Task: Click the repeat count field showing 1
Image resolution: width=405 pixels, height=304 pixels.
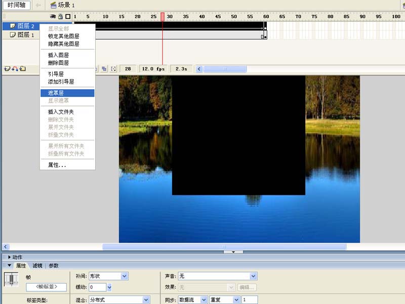Action: coord(250,300)
